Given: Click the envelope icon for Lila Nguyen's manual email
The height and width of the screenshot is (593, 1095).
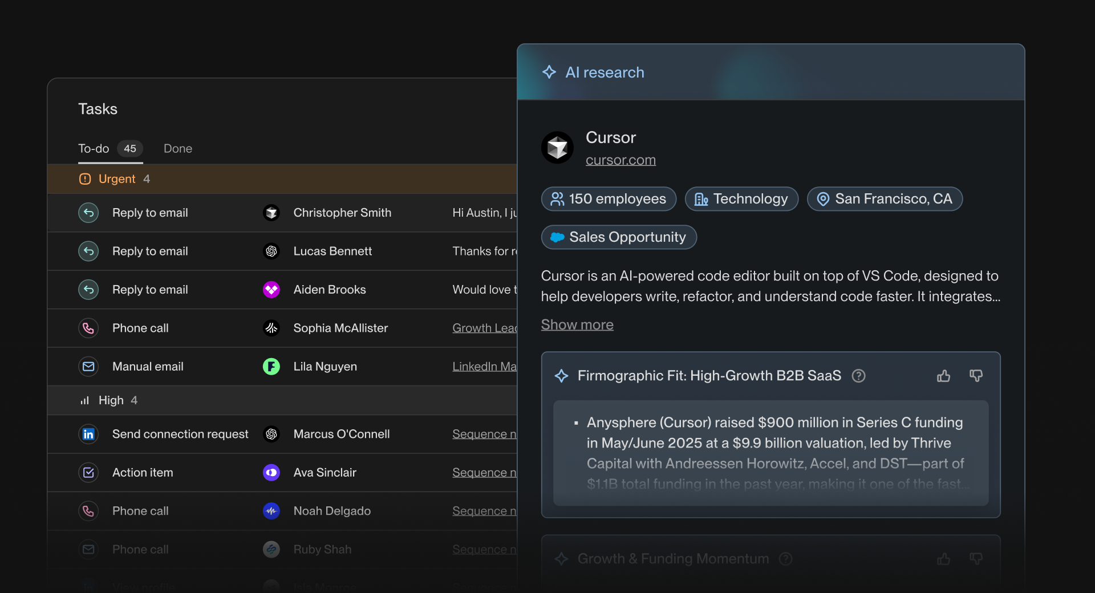Looking at the screenshot, I should [x=88, y=367].
